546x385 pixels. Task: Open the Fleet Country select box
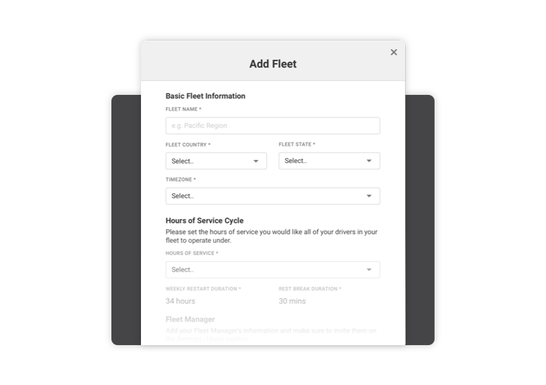click(x=210, y=161)
